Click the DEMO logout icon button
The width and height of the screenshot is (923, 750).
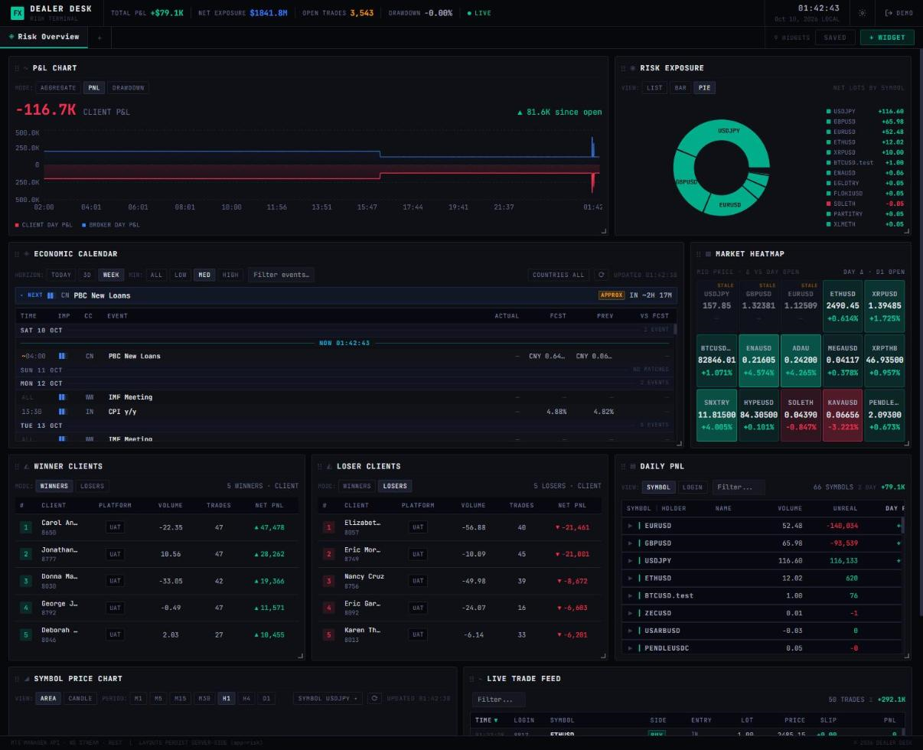[x=899, y=13]
